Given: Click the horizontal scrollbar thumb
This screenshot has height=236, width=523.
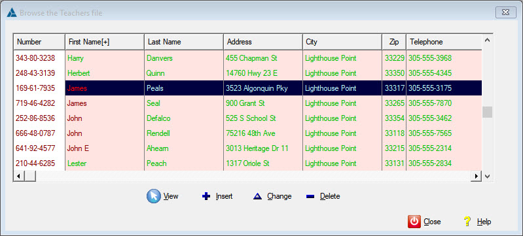Looking at the screenshot, I should tap(30, 176).
